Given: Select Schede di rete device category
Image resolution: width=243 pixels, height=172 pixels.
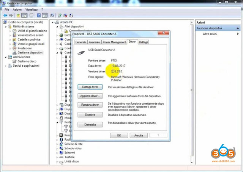Looking at the screenshot, I should point(73,144).
